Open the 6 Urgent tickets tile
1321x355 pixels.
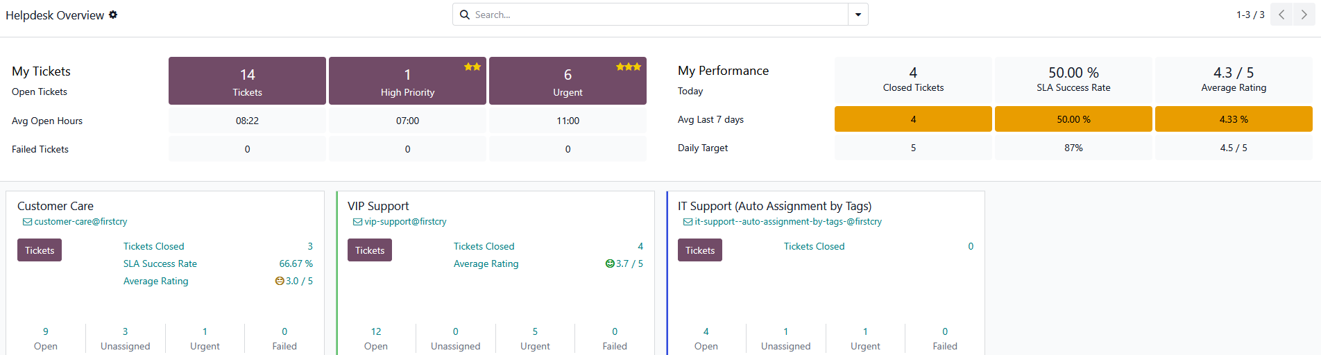click(x=568, y=81)
